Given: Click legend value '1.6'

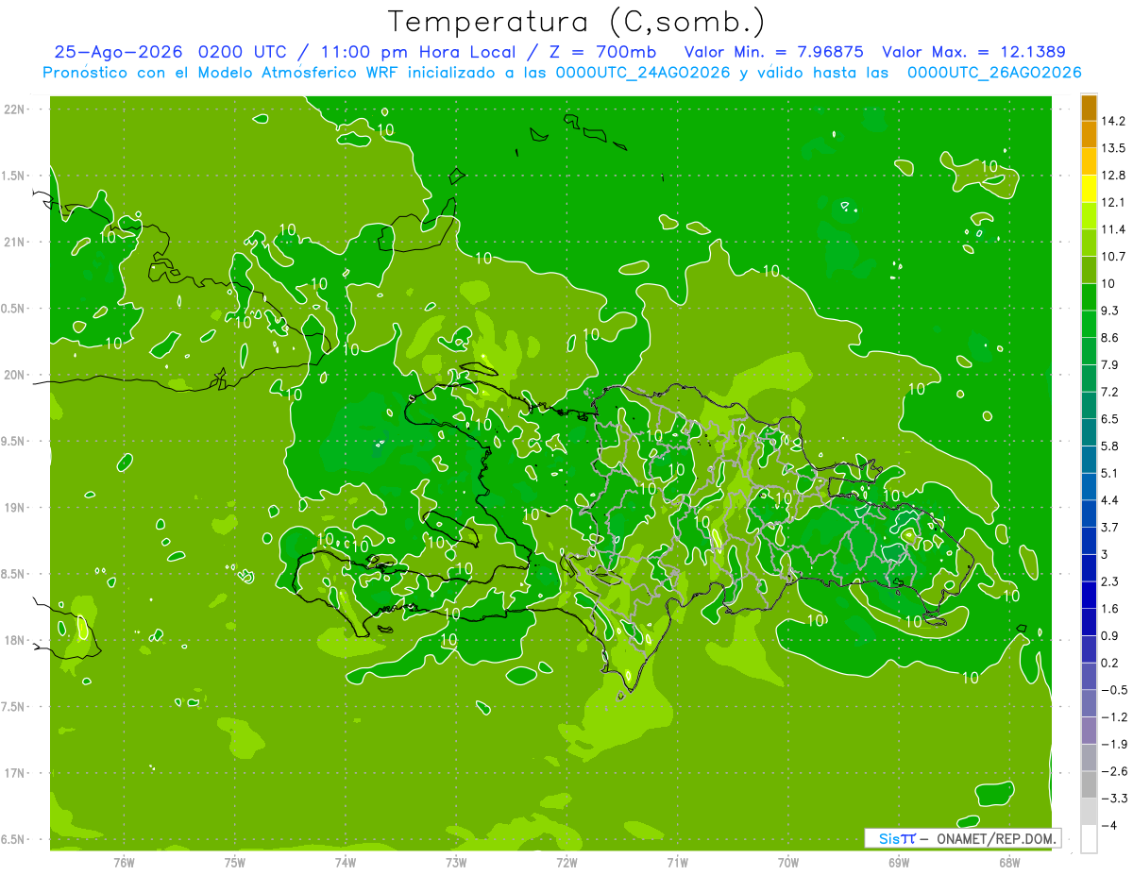Looking at the screenshot, I should click(x=1109, y=609).
